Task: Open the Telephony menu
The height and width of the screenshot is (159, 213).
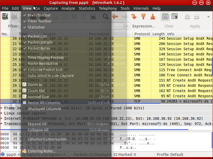Action: [x=108, y=8]
